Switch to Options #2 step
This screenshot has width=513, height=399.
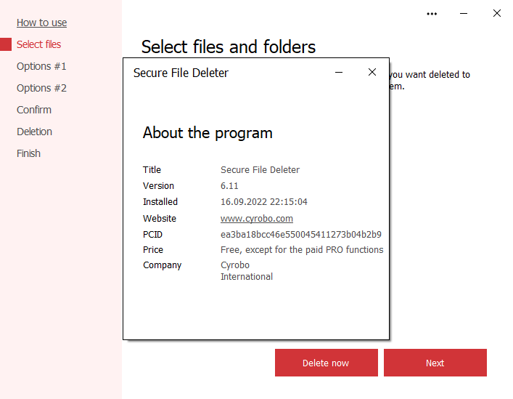coord(41,88)
